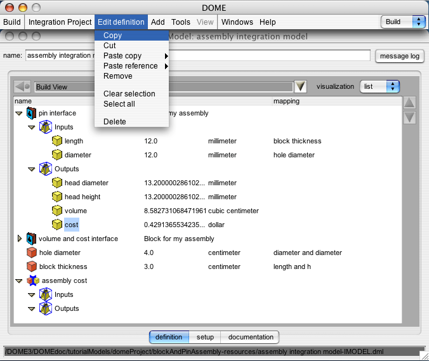Click the name column header
The width and height of the screenshot is (429, 361).
(x=23, y=101)
